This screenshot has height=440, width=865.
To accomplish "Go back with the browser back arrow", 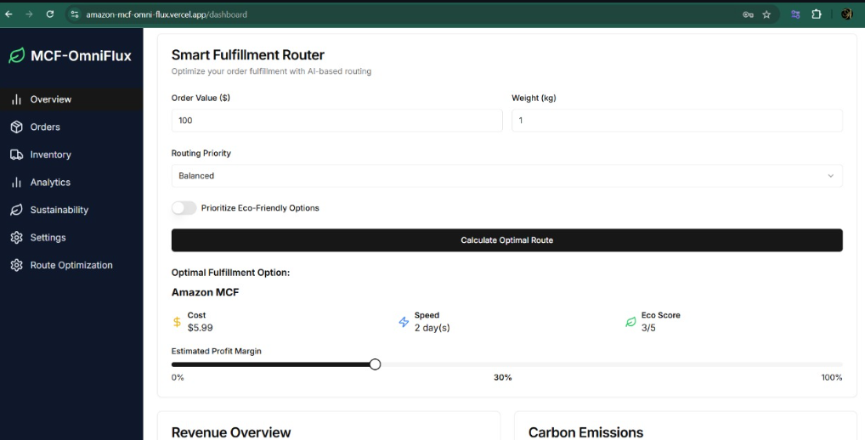I will pyautogui.click(x=8, y=14).
